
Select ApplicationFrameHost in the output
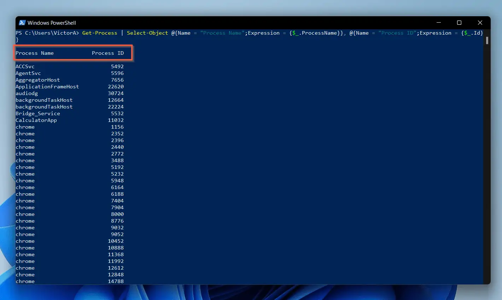pos(47,87)
